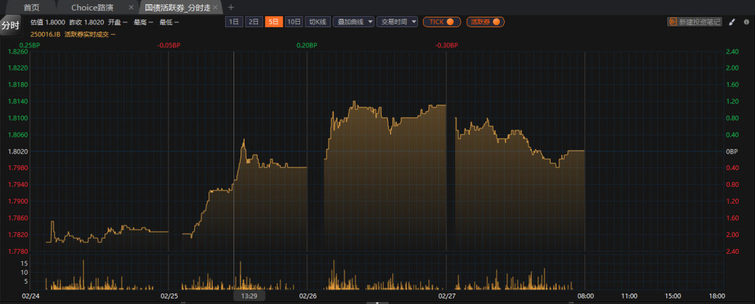Close the Choice路演 tab
The image size is (755, 304).
(x=131, y=7)
